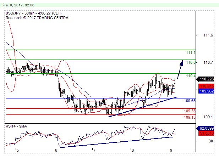Click the 109.1 price axis value
The width and height of the screenshot is (219, 158).
tap(208, 117)
